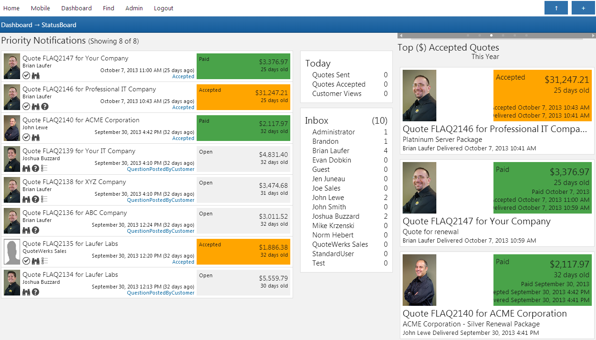Click the John Lewe photo in Top Accepted Quotes
Screen dimensions: 596x340
click(x=419, y=280)
